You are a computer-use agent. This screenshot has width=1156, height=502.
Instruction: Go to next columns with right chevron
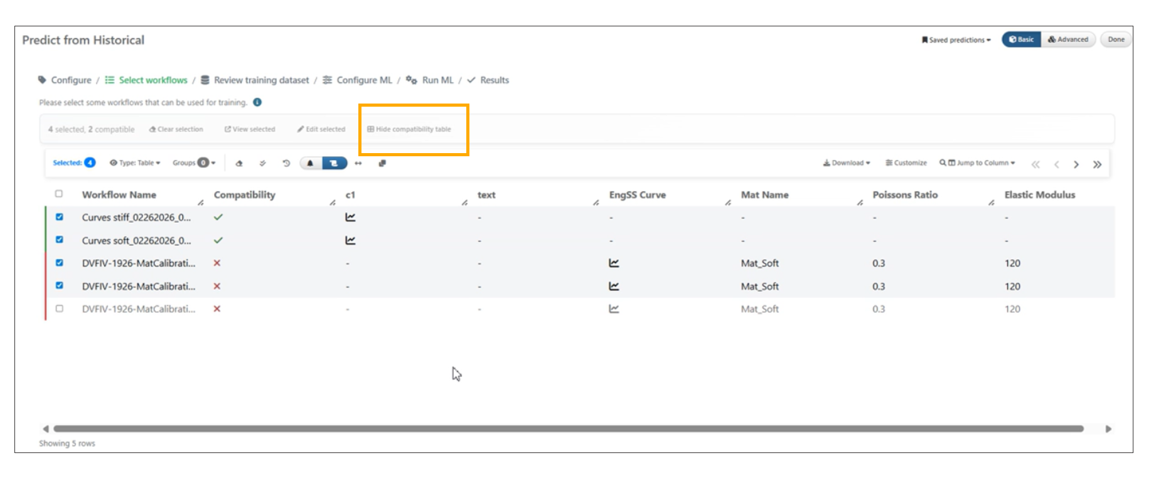coord(1076,164)
